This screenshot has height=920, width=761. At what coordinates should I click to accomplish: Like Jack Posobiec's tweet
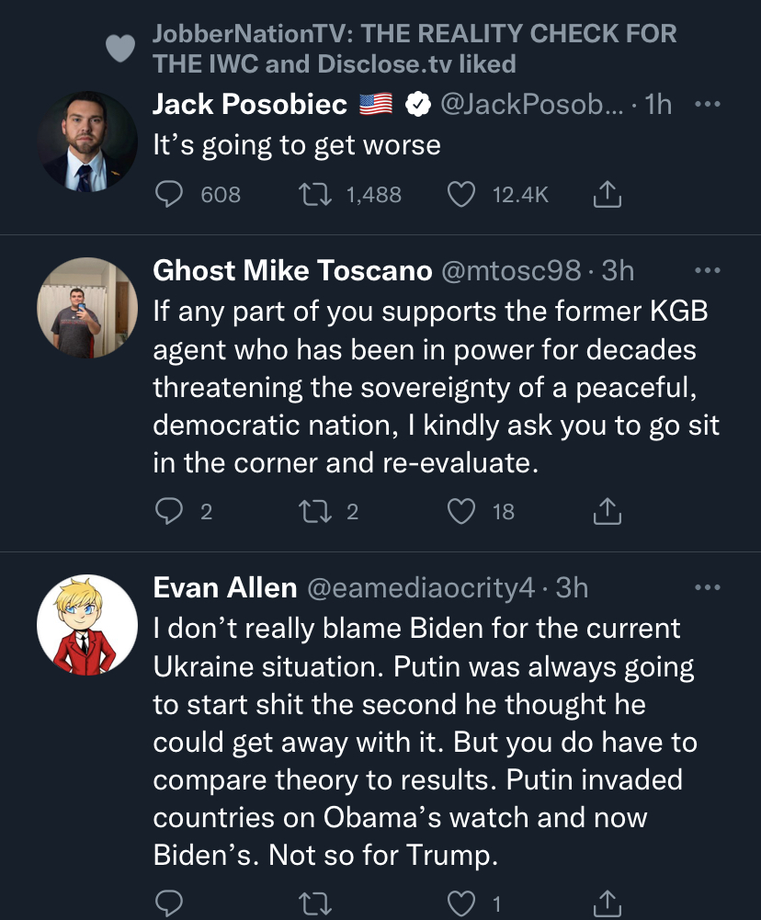click(460, 194)
